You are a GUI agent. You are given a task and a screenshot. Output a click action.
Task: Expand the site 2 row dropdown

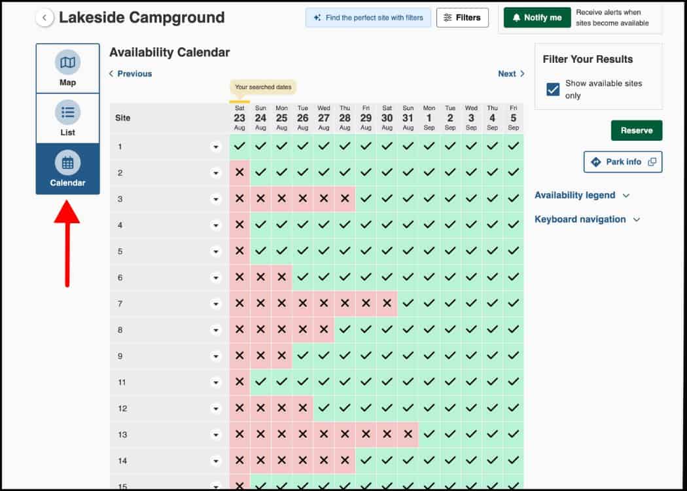[x=215, y=173]
